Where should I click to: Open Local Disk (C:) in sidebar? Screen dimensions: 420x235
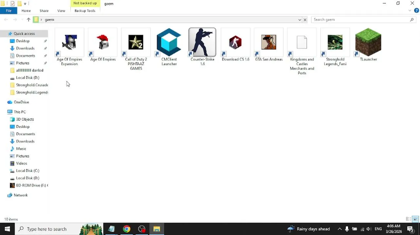27,171
